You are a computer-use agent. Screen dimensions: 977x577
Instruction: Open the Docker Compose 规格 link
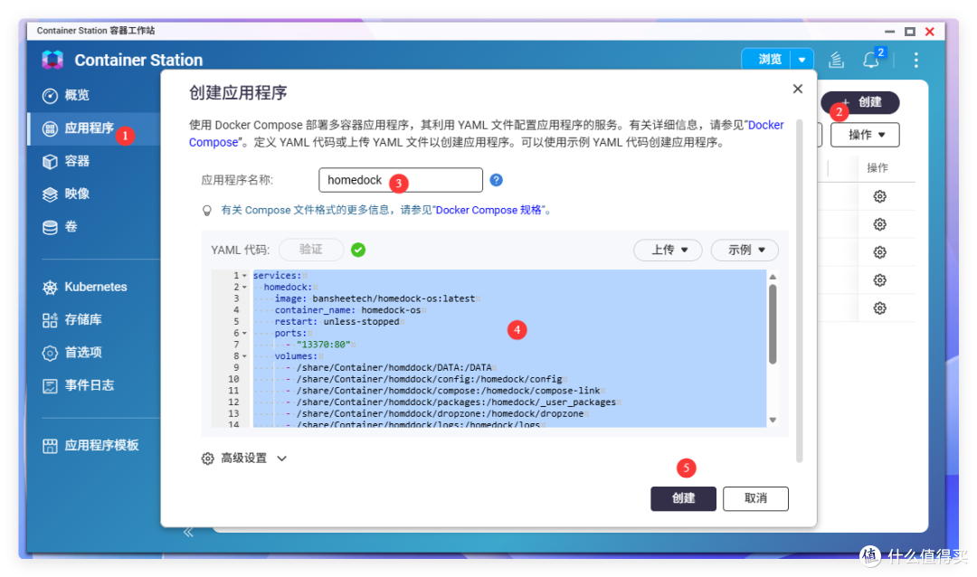[488, 210]
